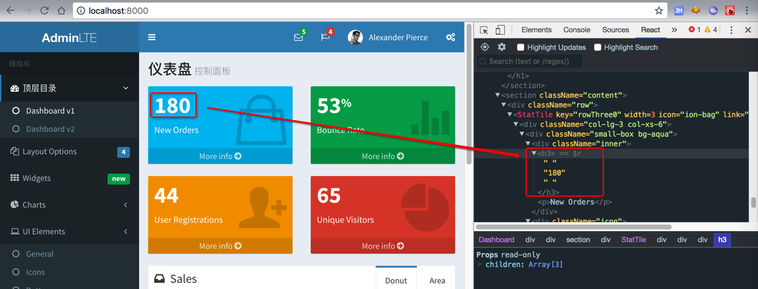
Task: Collapse the div className="row" node
Action: coord(504,105)
